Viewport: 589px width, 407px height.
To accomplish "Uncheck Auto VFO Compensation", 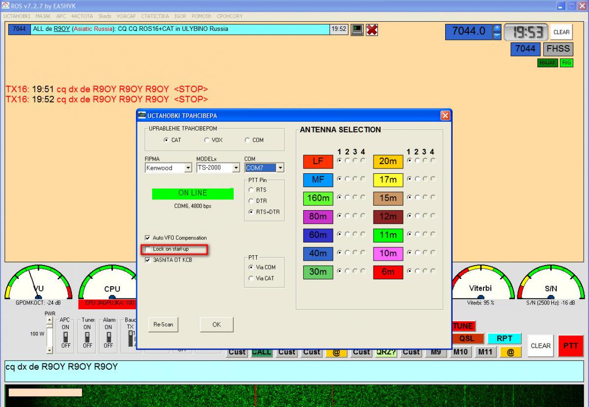I will (148, 238).
